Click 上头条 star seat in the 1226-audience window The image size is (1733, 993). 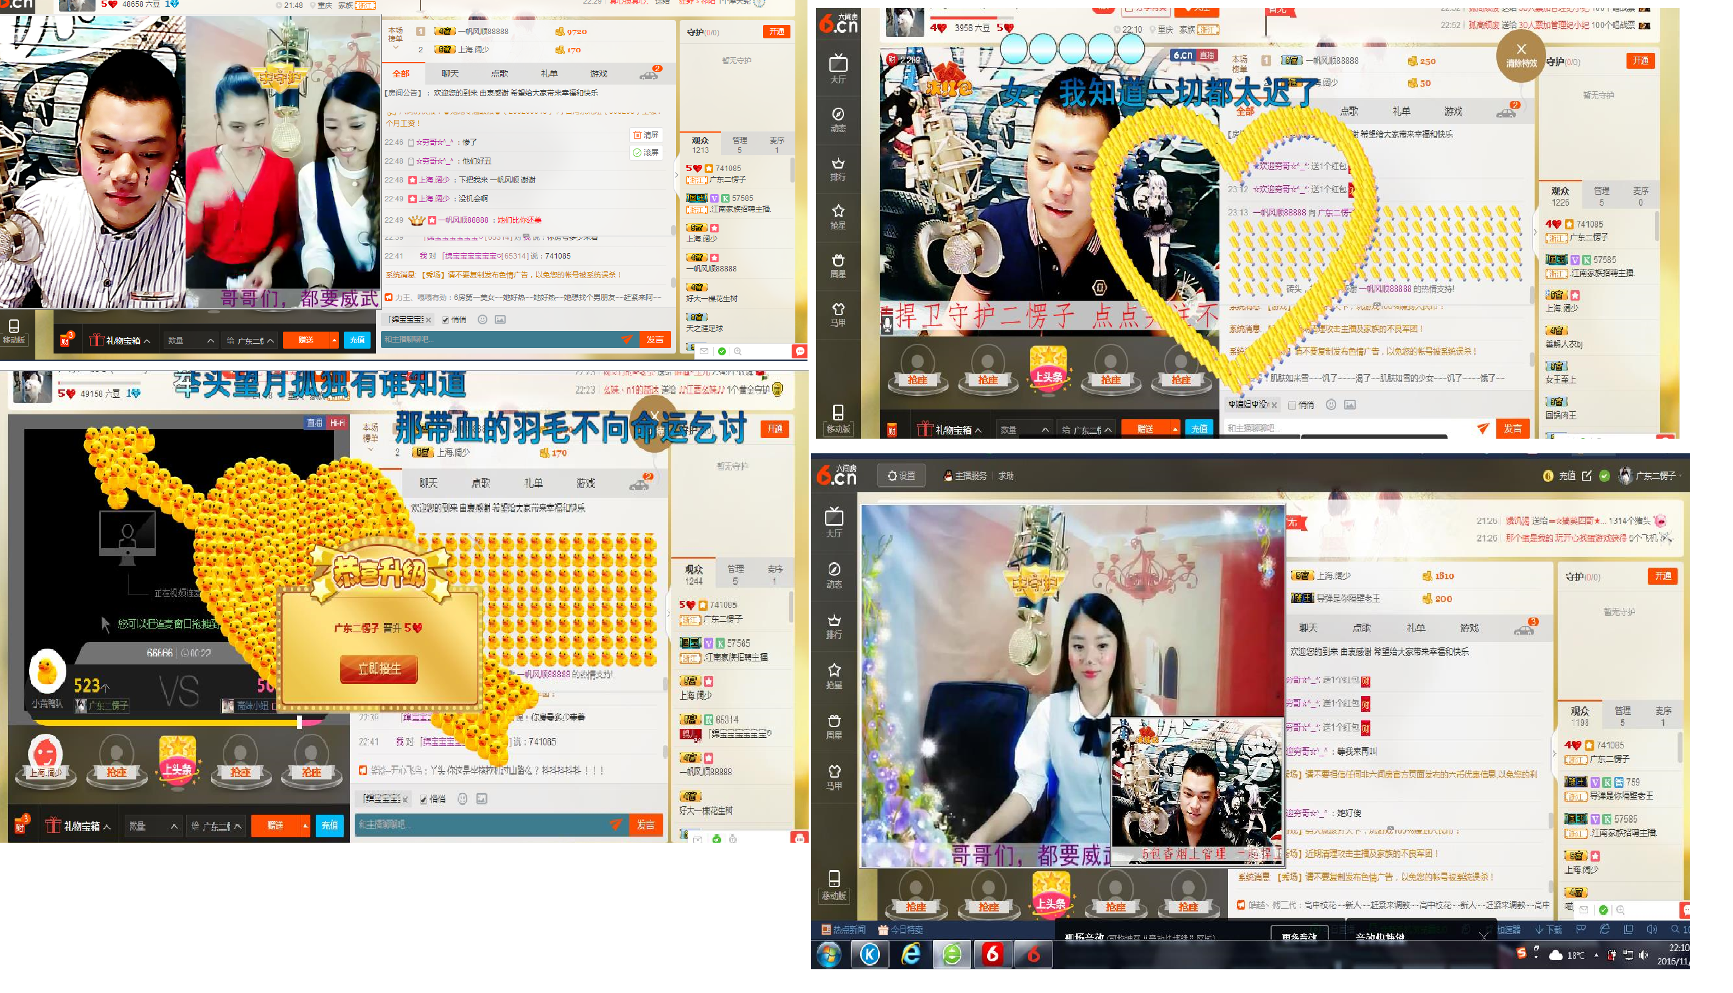[x=1048, y=370]
